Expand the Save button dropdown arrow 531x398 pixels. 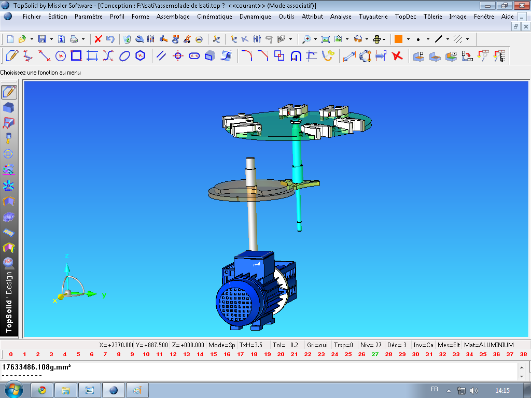click(x=51, y=39)
